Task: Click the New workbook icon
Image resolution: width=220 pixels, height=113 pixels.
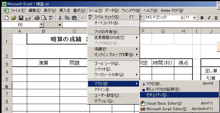Action: point(6,18)
